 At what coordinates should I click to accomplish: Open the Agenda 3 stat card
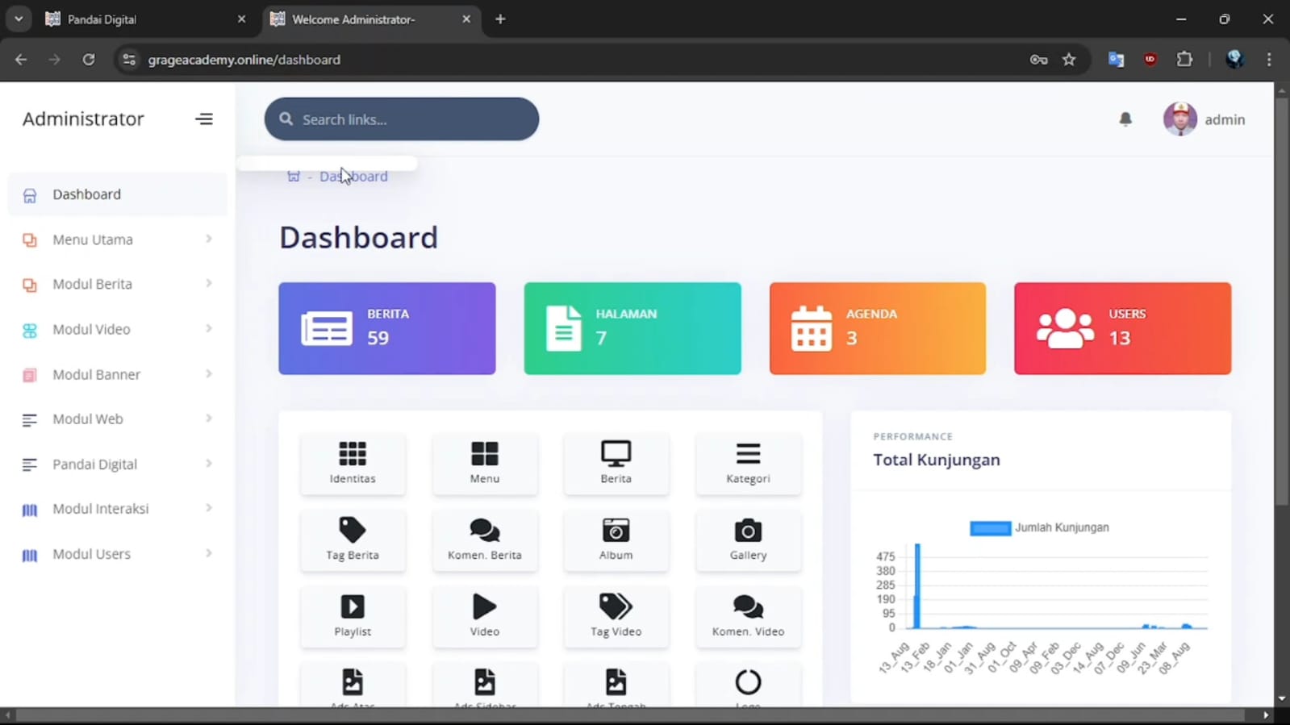878,328
